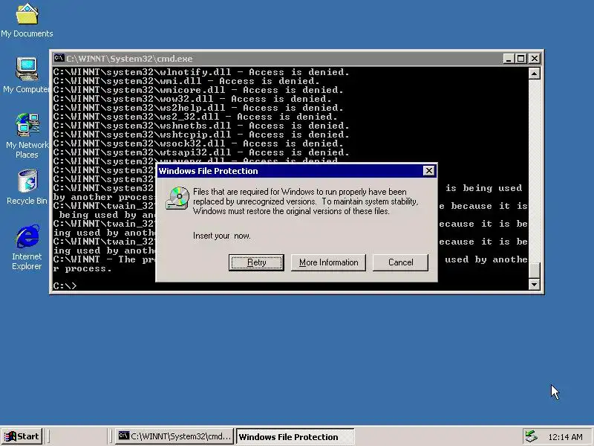594x446 pixels.
Task: Click the cmd scrollbar down arrow
Action: coord(534,284)
